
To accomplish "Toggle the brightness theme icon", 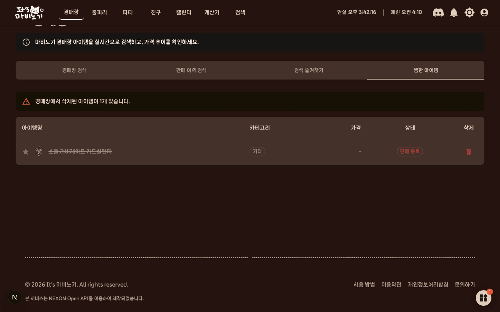I will coord(470,12).
